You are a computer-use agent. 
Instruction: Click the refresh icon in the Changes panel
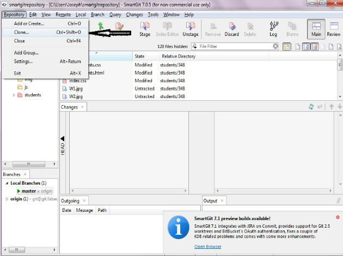[311, 107]
